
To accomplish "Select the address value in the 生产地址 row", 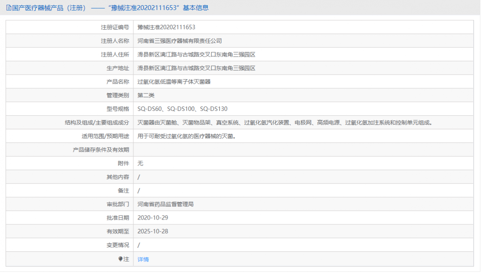I will (x=196, y=68).
